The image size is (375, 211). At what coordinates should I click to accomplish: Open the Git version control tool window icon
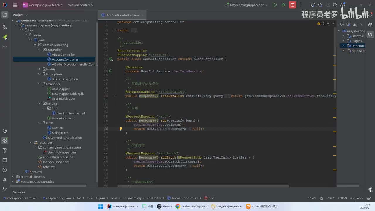click(5, 189)
